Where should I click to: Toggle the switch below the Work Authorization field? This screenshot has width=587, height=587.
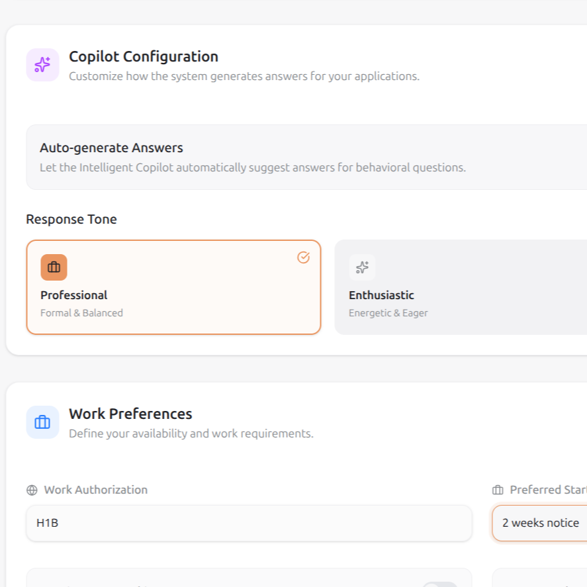[440, 582]
